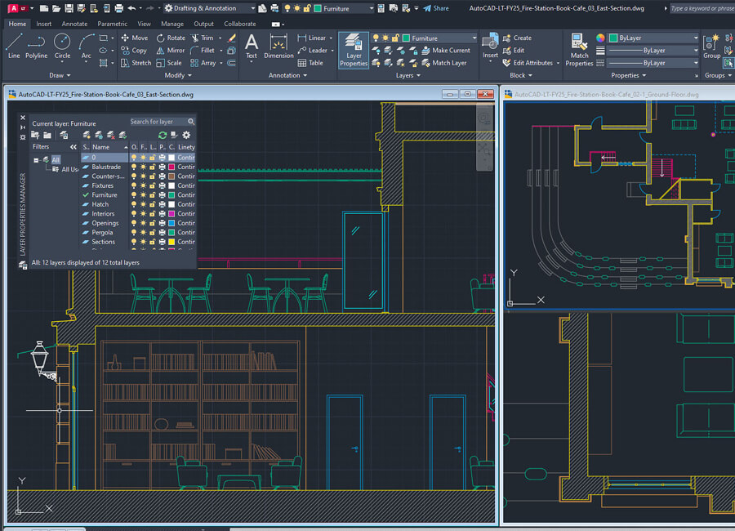This screenshot has height=531, width=735.
Task: Collapse the All filters tree node
Action: 37,160
